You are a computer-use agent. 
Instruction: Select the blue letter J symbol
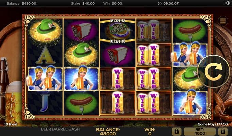point(45,102)
